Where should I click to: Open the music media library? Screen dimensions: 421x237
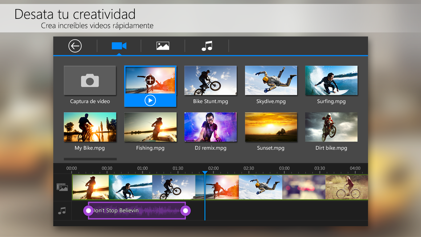coord(207,46)
